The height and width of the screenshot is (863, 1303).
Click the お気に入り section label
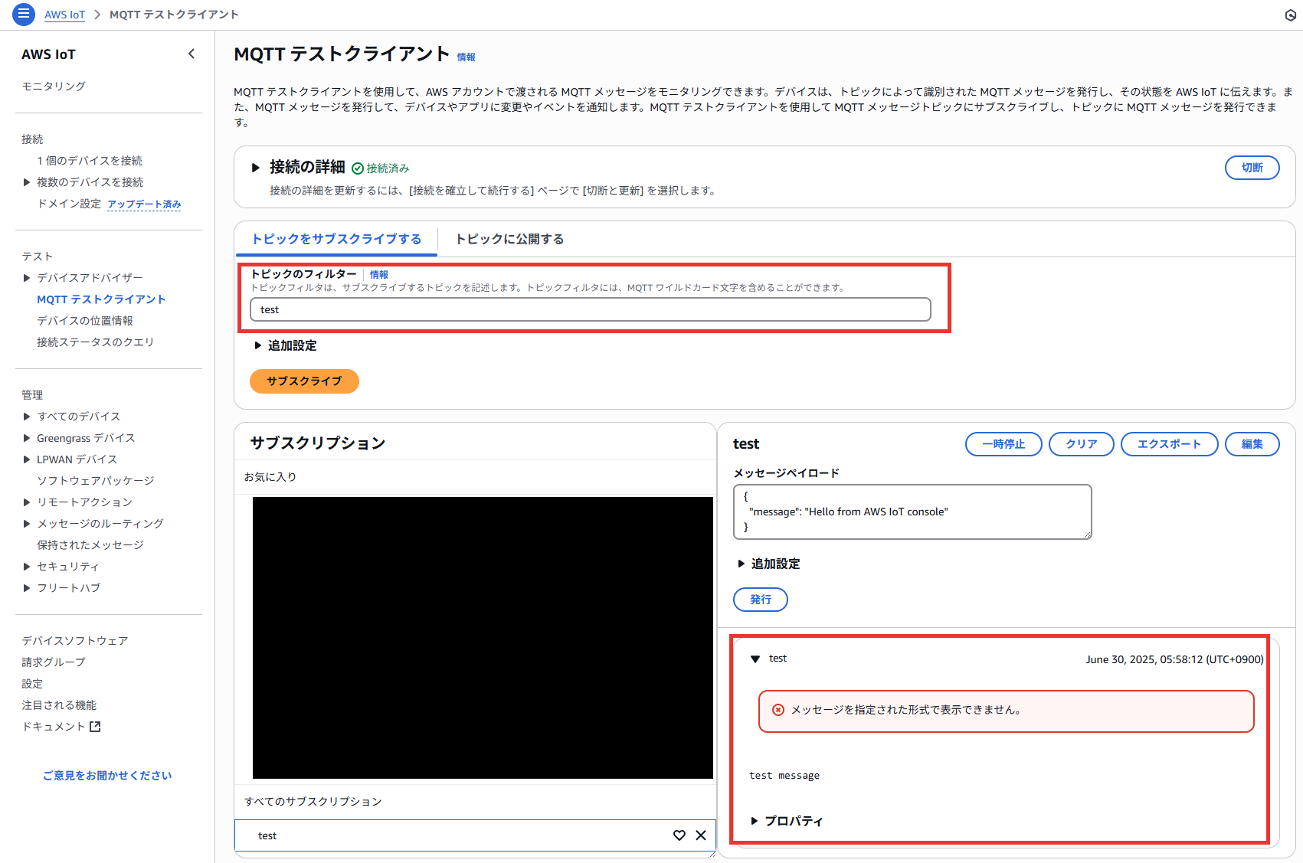270,477
